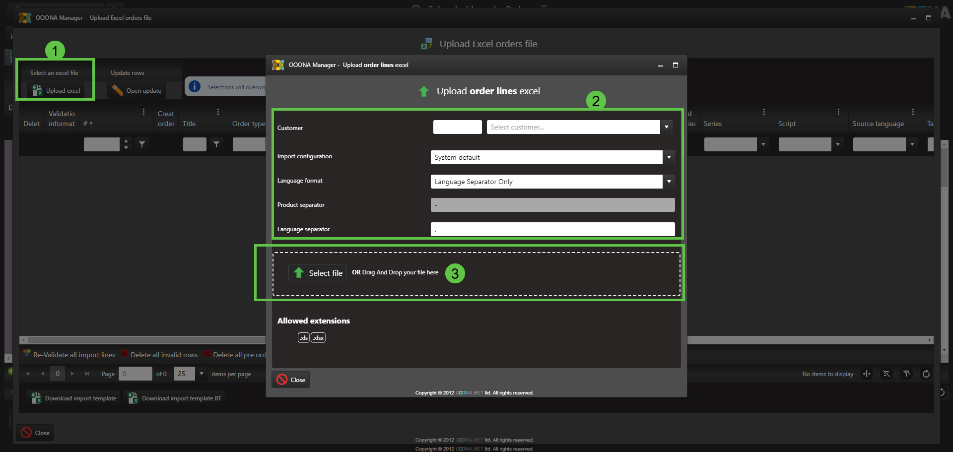The height and width of the screenshot is (452, 953).
Task: Clear all filters using the crossed funnel icon
Action: point(906,374)
